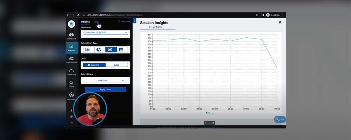Image resolution: width=351 pixels, height=140 pixels.
Task: Open the Administration section
Action: [71, 60]
